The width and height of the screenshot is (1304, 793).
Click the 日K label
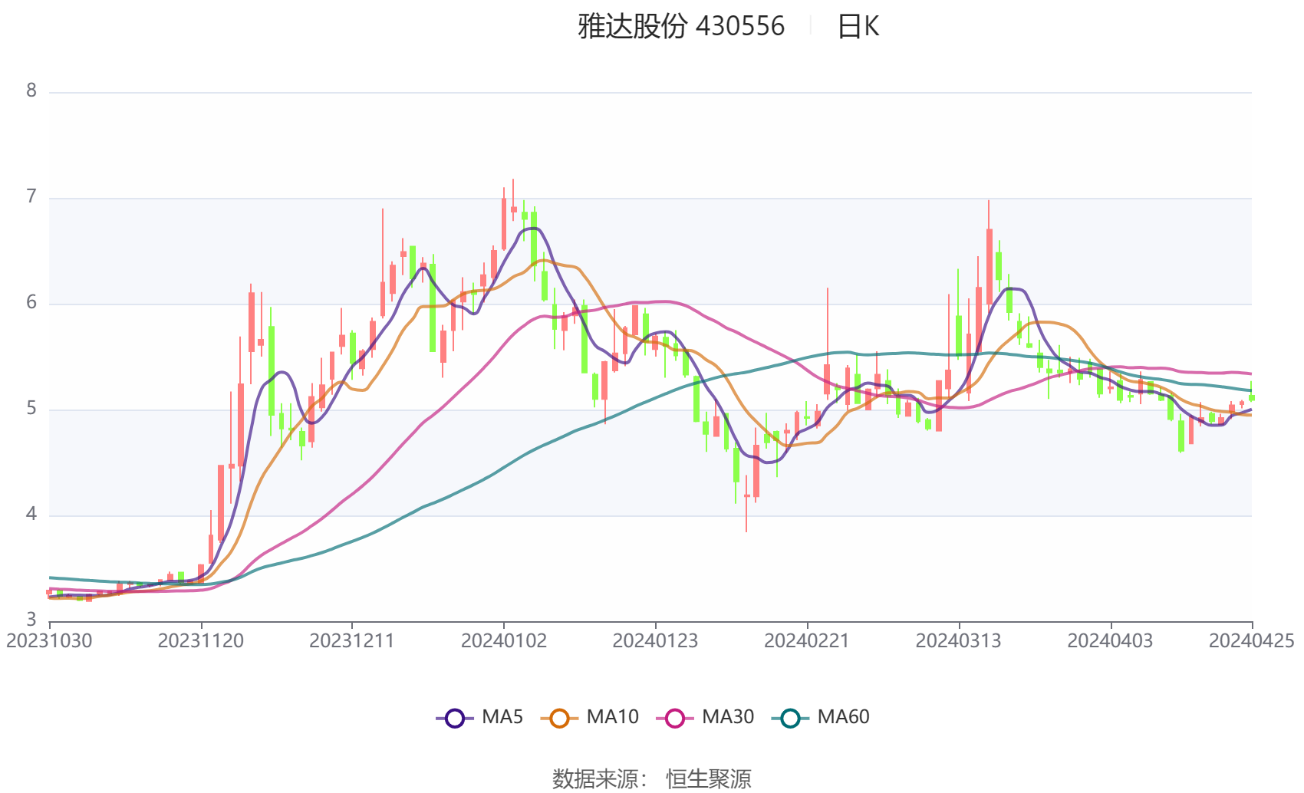click(x=858, y=27)
